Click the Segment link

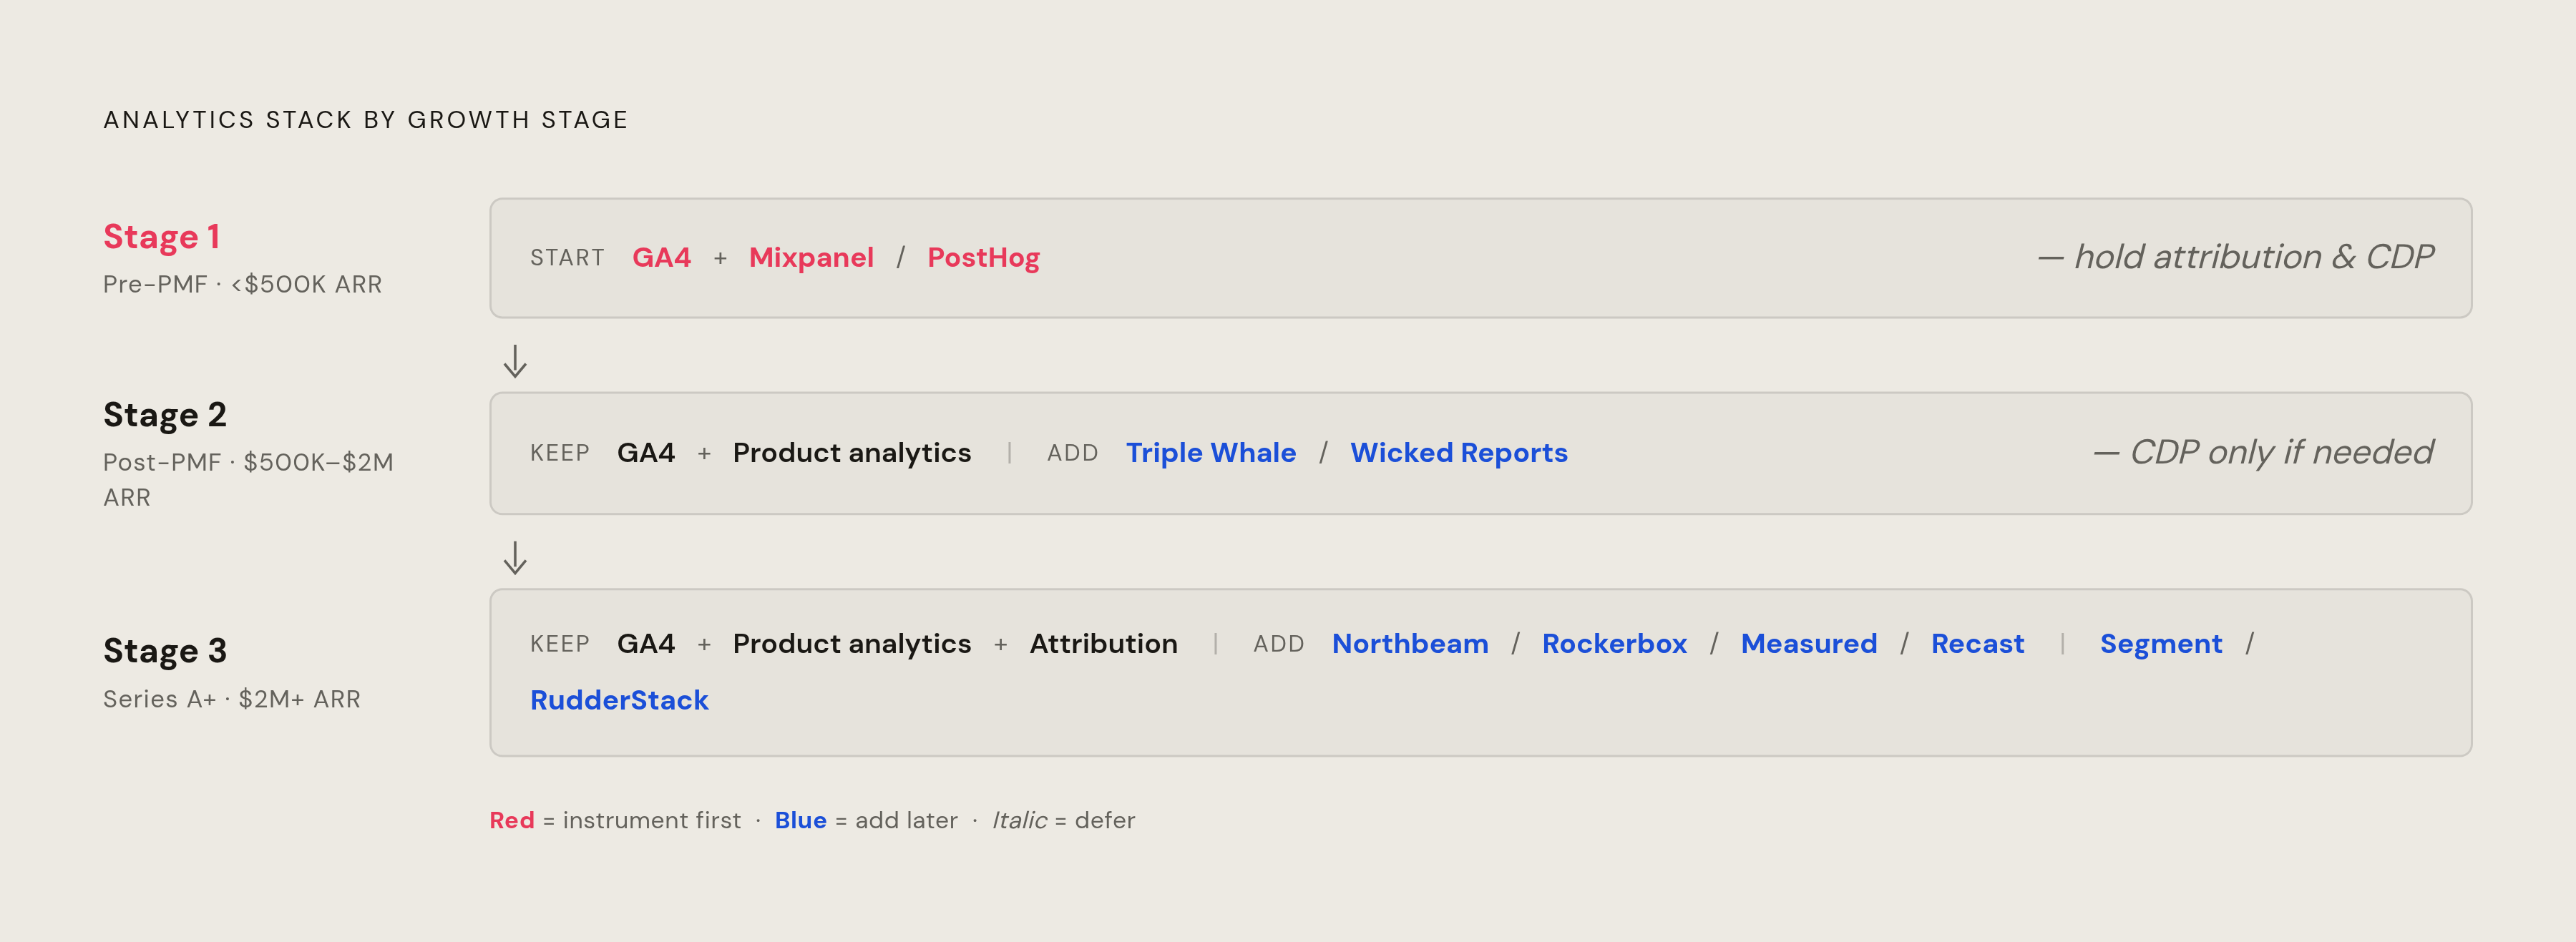point(2160,644)
